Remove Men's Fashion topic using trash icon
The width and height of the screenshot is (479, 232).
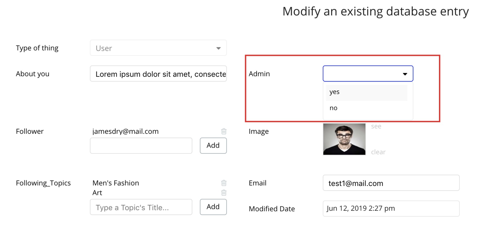224,183
